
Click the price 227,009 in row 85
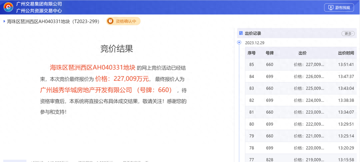click(309, 64)
